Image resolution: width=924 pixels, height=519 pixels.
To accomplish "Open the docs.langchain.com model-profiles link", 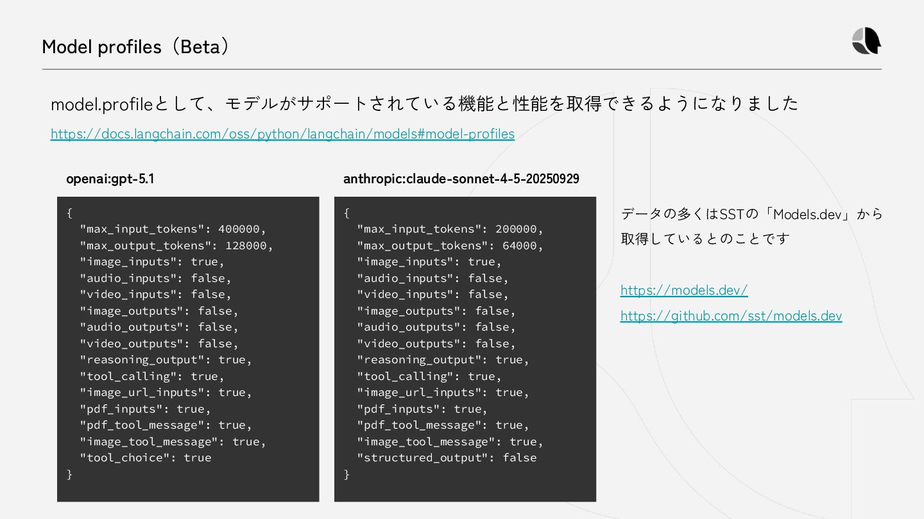I will coord(282,134).
